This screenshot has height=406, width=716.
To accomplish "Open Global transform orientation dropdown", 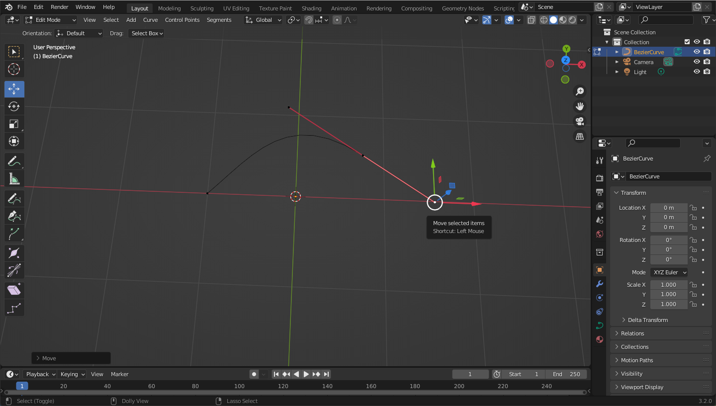I will (x=264, y=20).
